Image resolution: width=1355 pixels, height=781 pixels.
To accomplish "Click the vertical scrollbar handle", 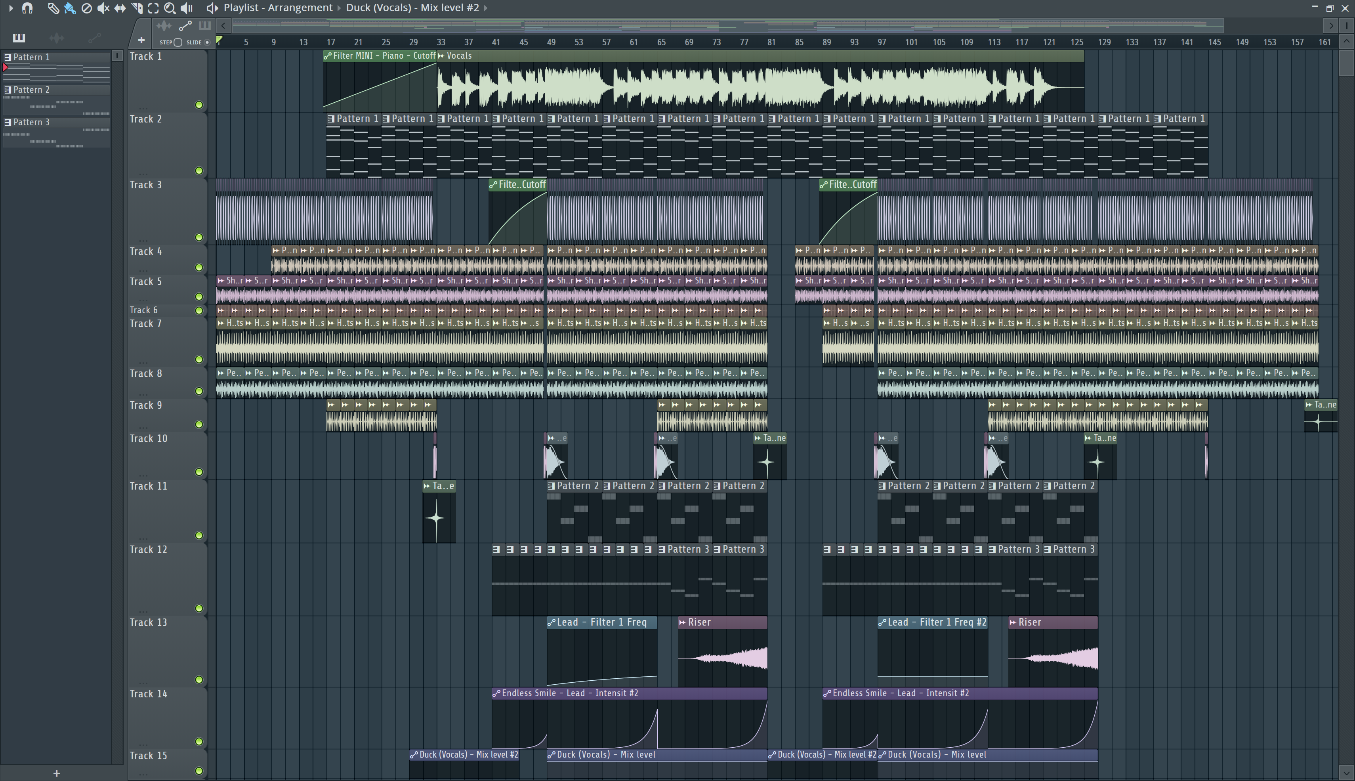I will tap(1346, 62).
